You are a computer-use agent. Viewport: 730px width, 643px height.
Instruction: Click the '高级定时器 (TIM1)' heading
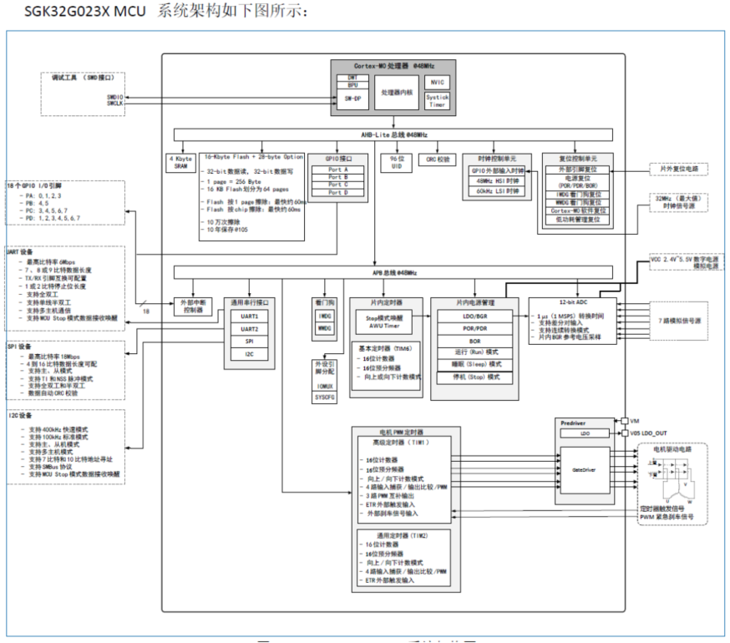401,443
